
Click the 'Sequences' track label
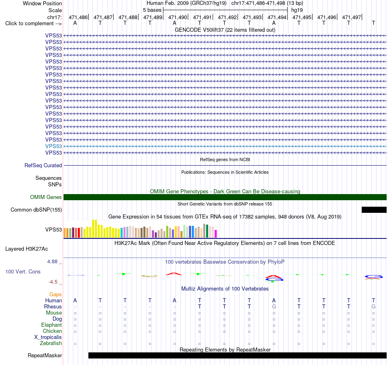(x=48, y=178)
